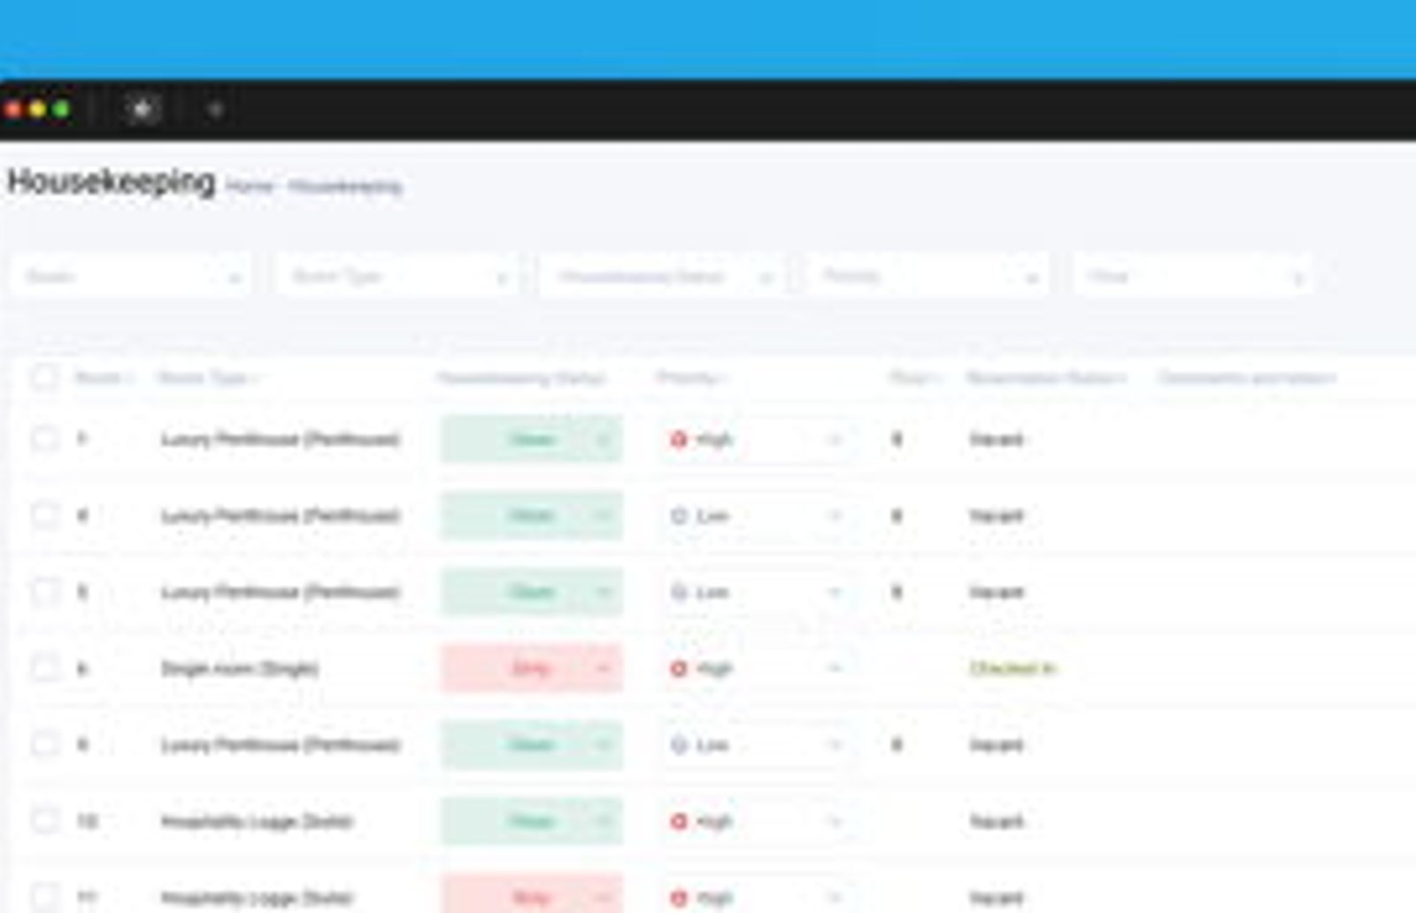
Task: Open the Priority filter dropdown
Action: coord(927,277)
